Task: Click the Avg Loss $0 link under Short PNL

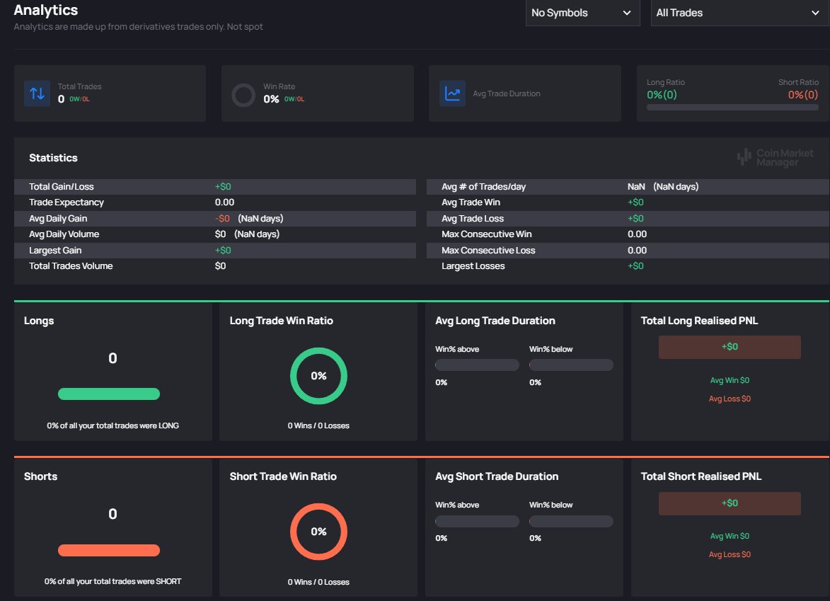Action: [x=729, y=554]
